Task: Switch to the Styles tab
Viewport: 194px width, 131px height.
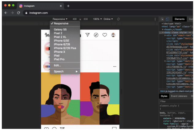Action: [164, 96]
